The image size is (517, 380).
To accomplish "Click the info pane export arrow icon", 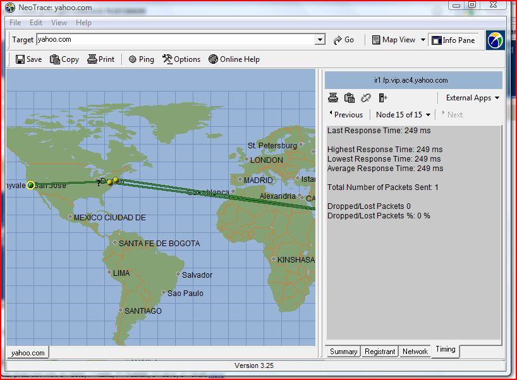I will pyautogui.click(x=383, y=98).
